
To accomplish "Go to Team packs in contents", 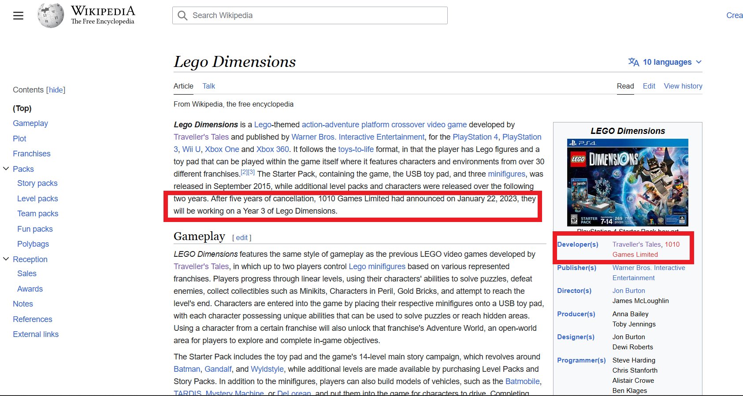I will pyautogui.click(x=37, y=214).
